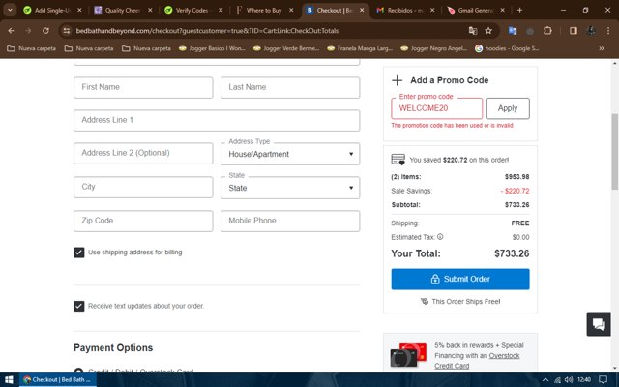Click the gift card savings icon
The width and height of the screenshot is (619, 387).
pyautogui.click(x=398, y=160)
